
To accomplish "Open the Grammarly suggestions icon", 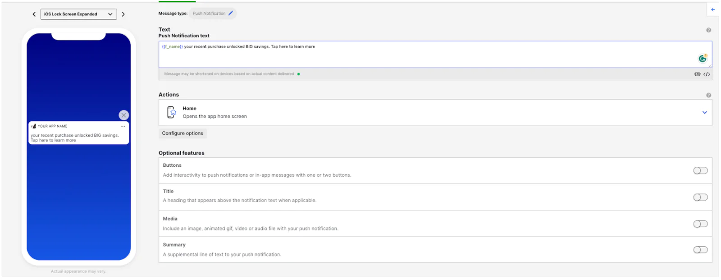I will pos(702,59).
